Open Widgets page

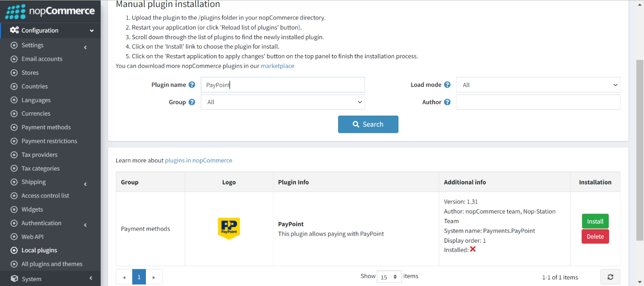pyautogui.click(x=32, y=210)
